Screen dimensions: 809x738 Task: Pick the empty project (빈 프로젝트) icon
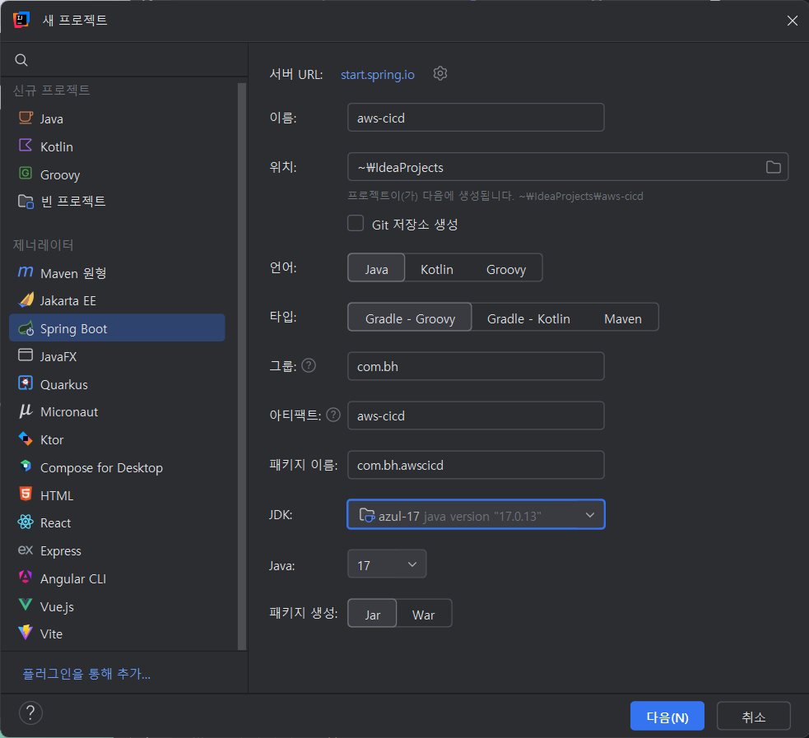pyautogui.click(x=26, y=201)
